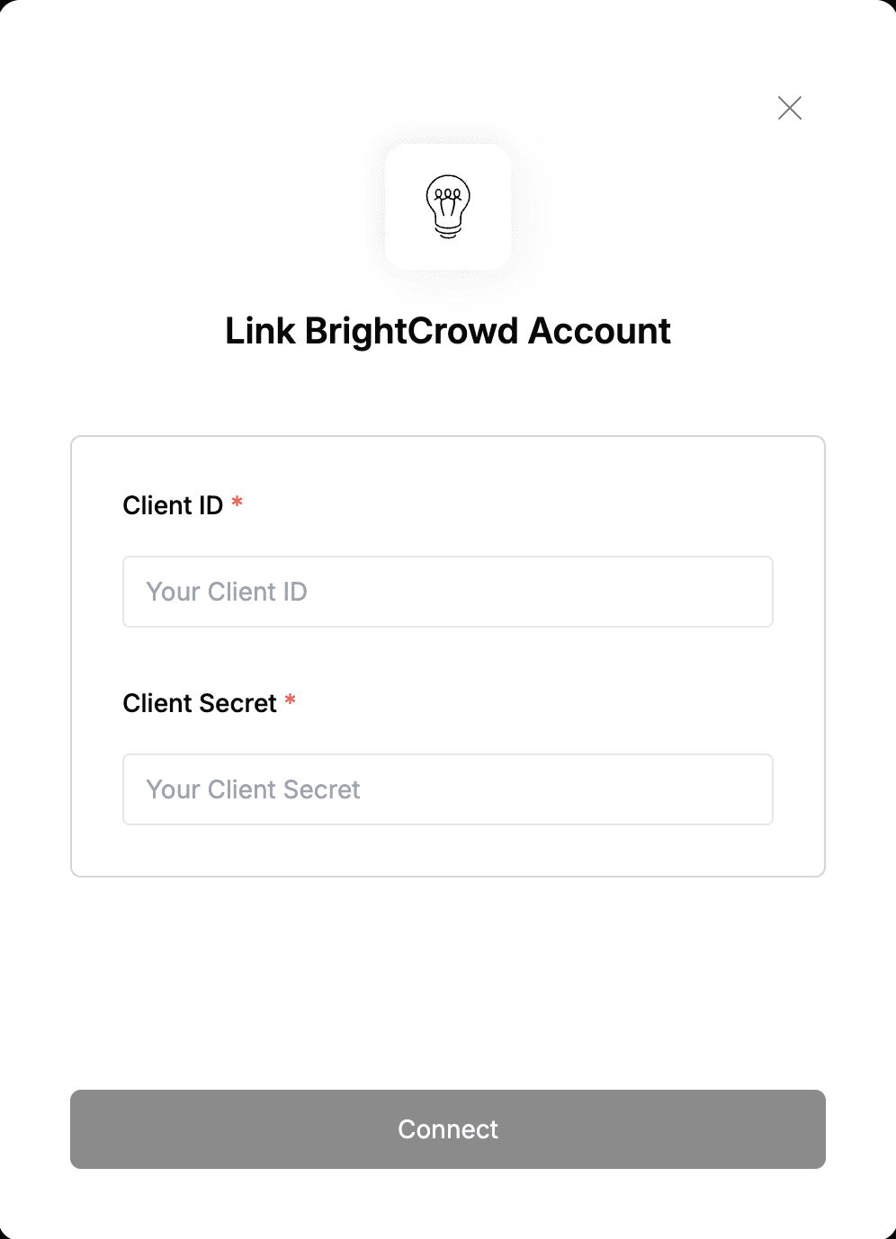The width and height of the screenshot is (896, 1239).
Task: Close the Link BrightCrowd Account dialog
Action: [x=790, y=108]
